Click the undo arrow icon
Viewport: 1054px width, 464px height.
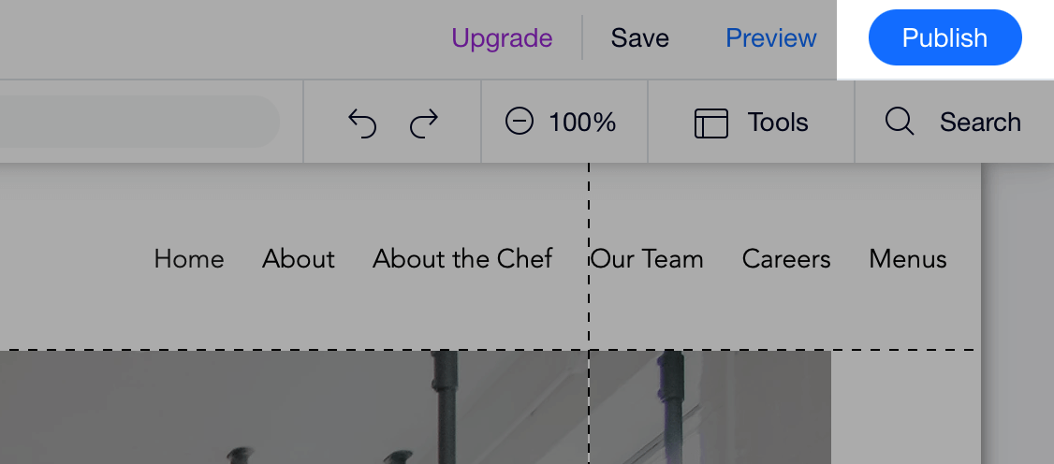pos(361,123)
